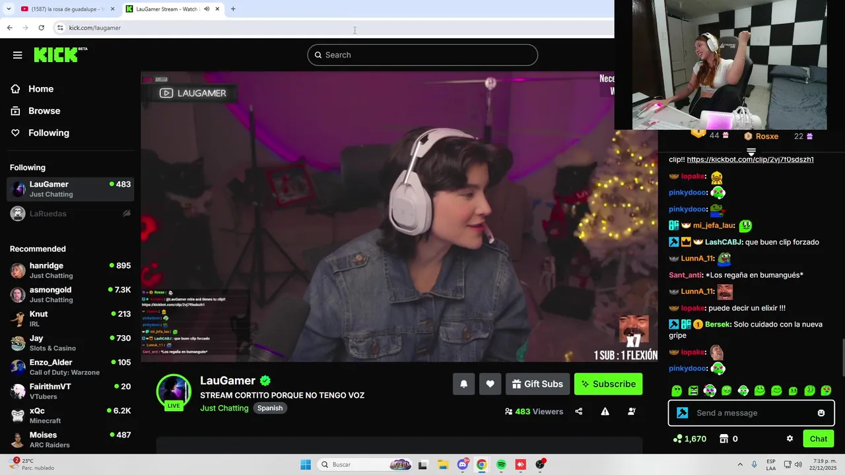The image size is (845, 475).
Task: Share the stream via share icon
Action: pos(579,412)
